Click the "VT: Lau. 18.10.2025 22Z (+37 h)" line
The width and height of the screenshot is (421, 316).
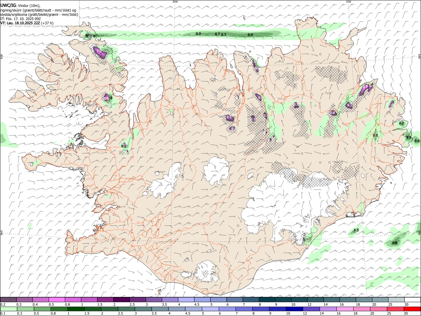pyautogui.click(x=27, y=23)
